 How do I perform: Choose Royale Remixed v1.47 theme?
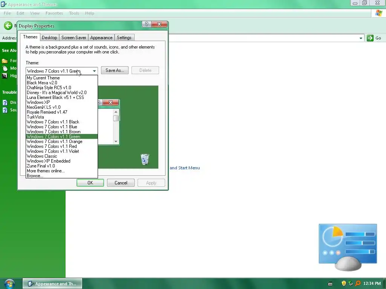coord(62,112)
